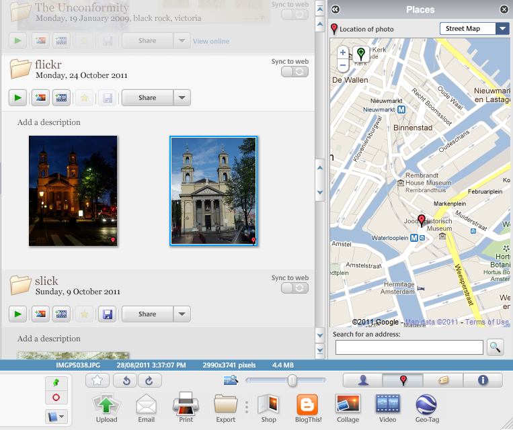513x430 pixels.
Task: Toggle Sync to web for flickr
Action: pos(294,72)
